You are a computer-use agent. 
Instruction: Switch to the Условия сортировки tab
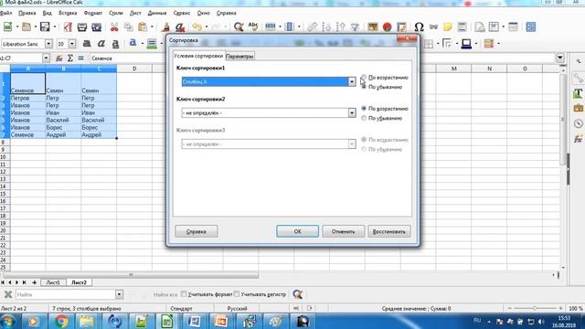[198, 56]
